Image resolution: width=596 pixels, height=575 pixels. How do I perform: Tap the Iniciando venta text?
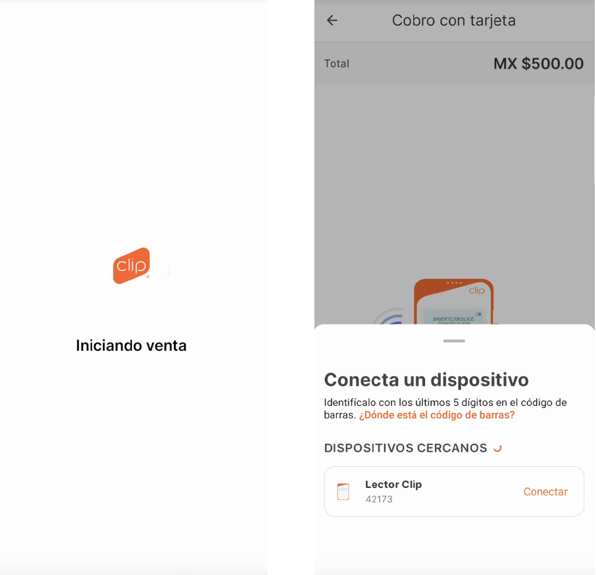click(x=131, y=345)
